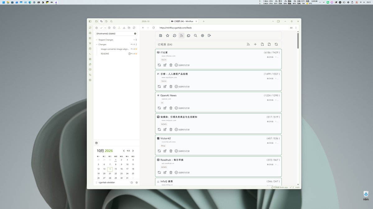
Task: Select the 2026-10 note tab
Action: coord(145,21)
